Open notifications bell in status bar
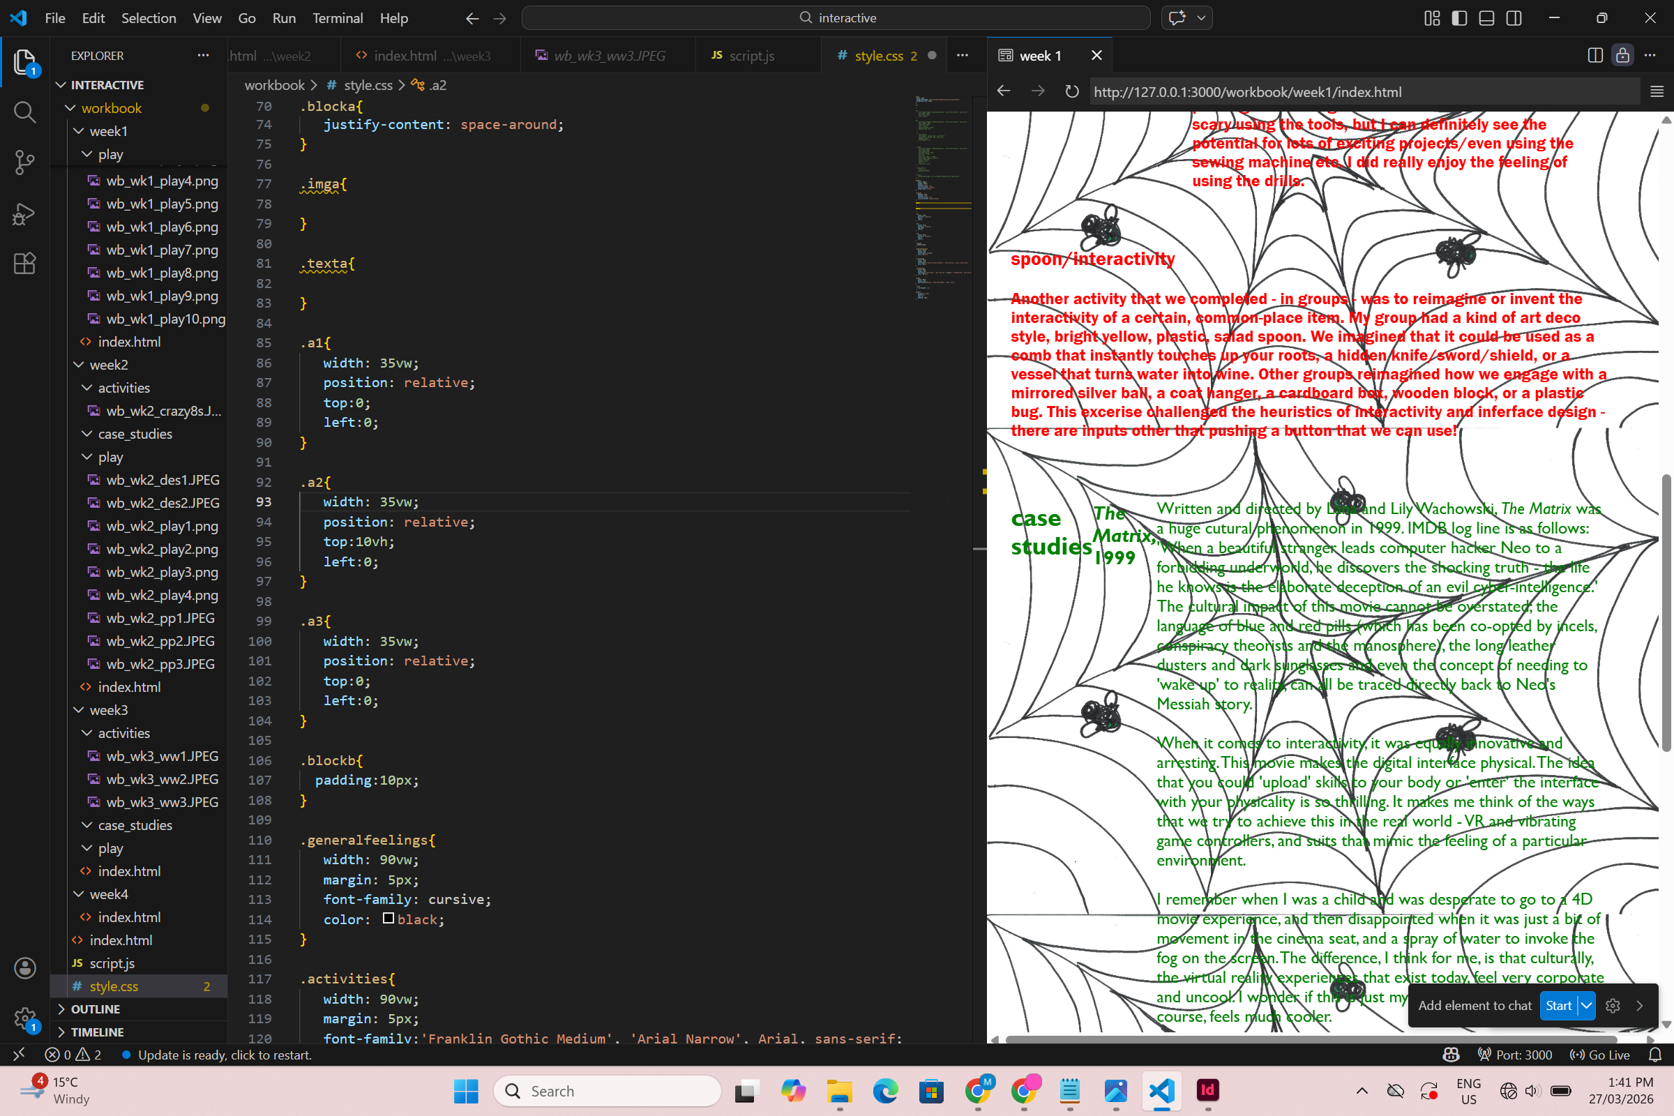The image size is (1674, 1116). (x=1654, y=1055)
